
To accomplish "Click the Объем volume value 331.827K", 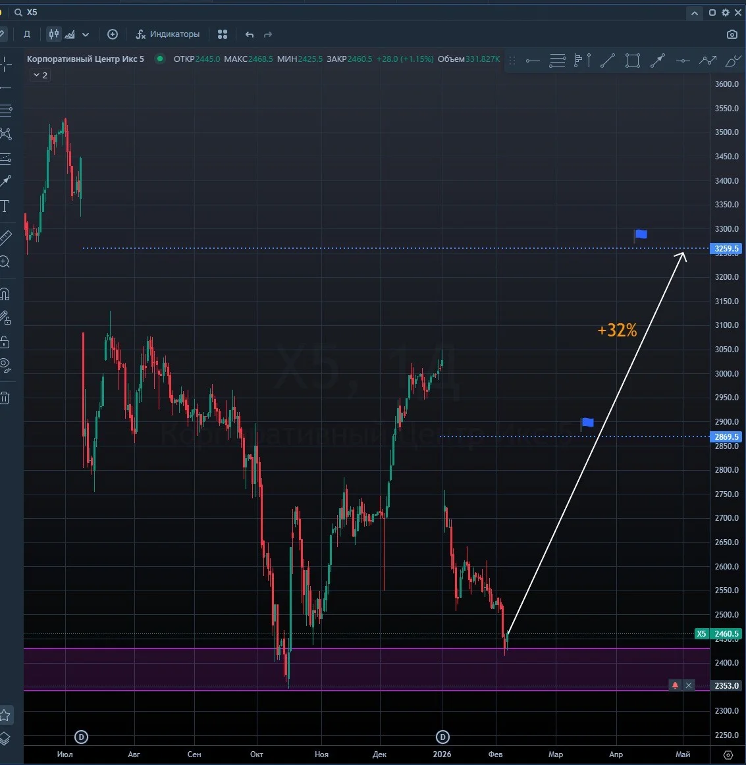I will [483, 59].
